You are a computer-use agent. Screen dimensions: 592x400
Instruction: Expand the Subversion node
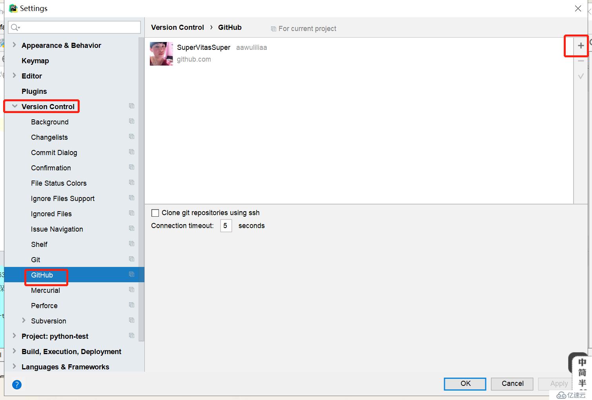[24, 320]
